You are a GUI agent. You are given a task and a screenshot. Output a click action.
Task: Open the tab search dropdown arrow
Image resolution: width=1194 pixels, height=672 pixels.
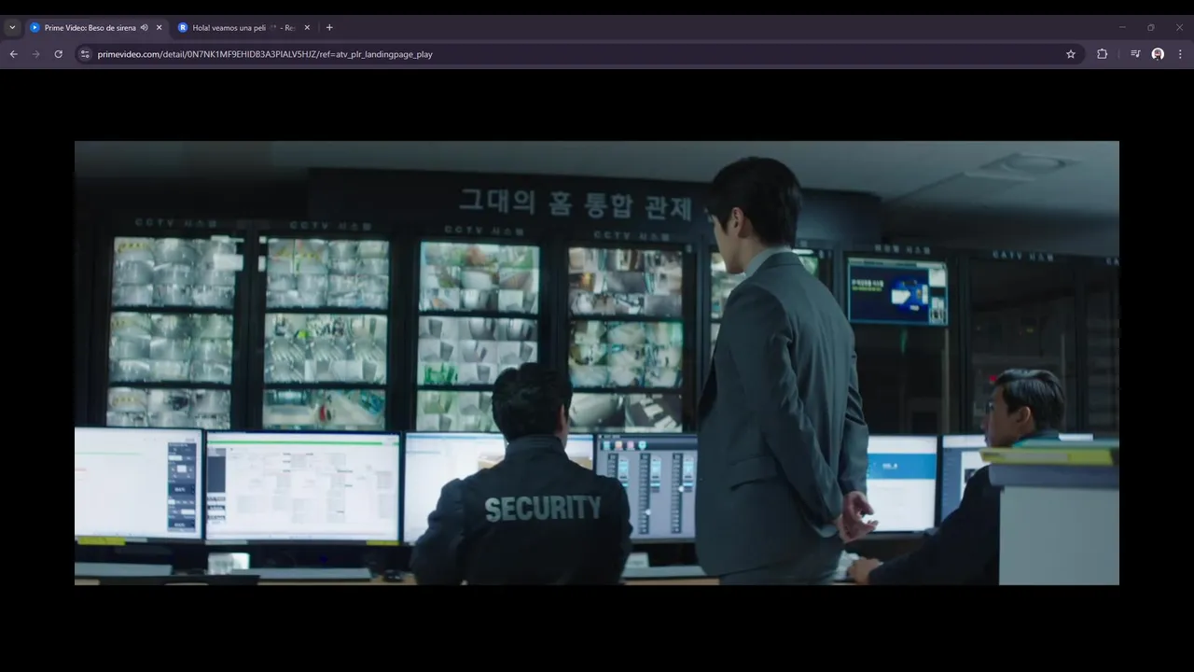[12, 28]
